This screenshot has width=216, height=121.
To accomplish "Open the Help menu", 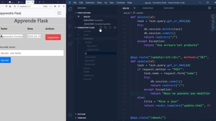I will [x=130, y=3].
